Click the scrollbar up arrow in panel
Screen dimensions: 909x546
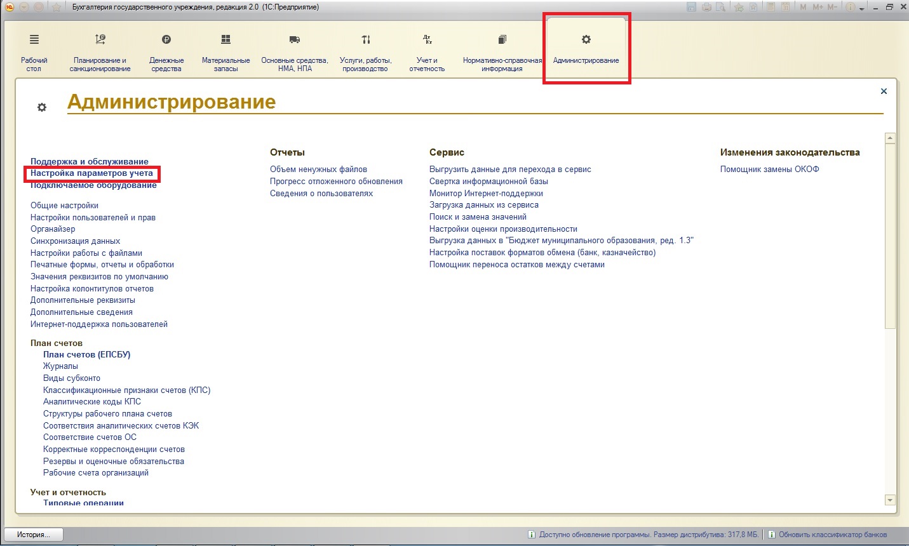pos(890,138)
